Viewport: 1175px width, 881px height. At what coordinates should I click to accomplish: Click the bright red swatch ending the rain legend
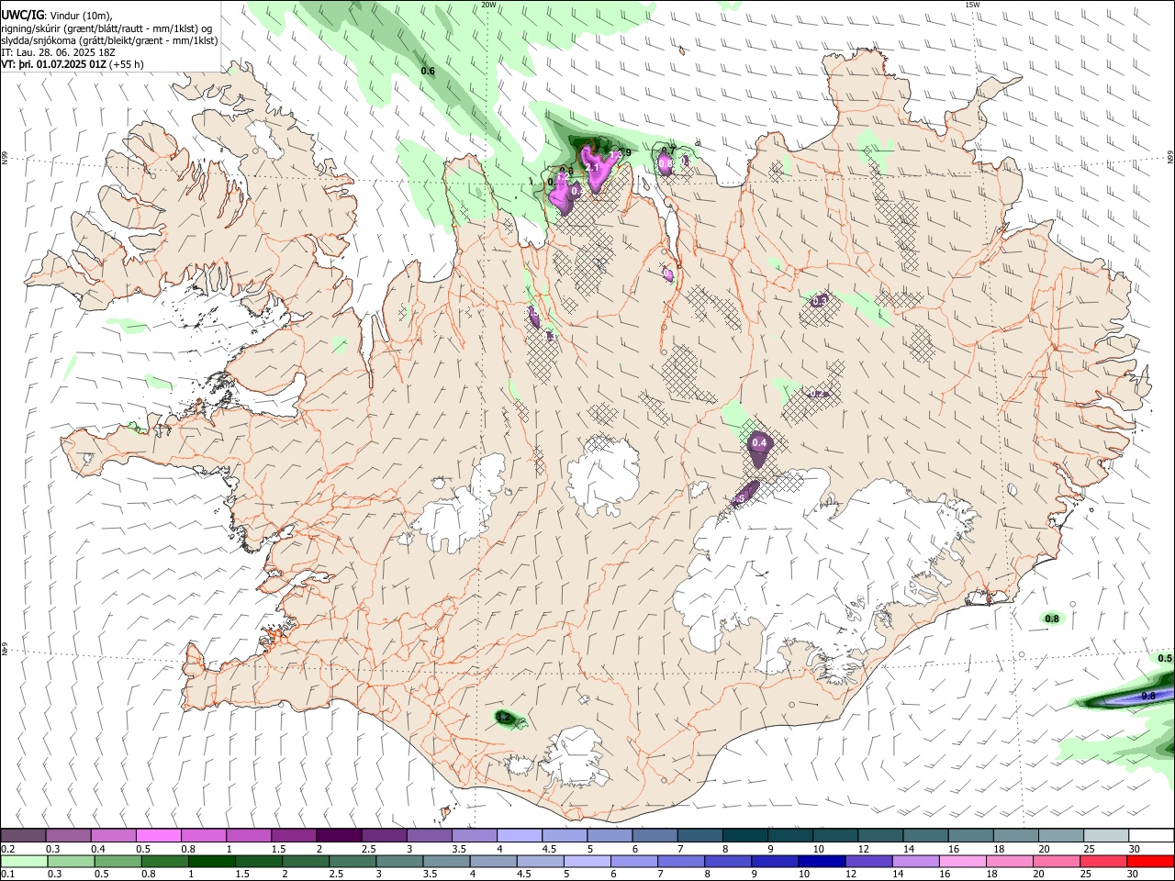pyautogui.click(x=1151, y=862)
